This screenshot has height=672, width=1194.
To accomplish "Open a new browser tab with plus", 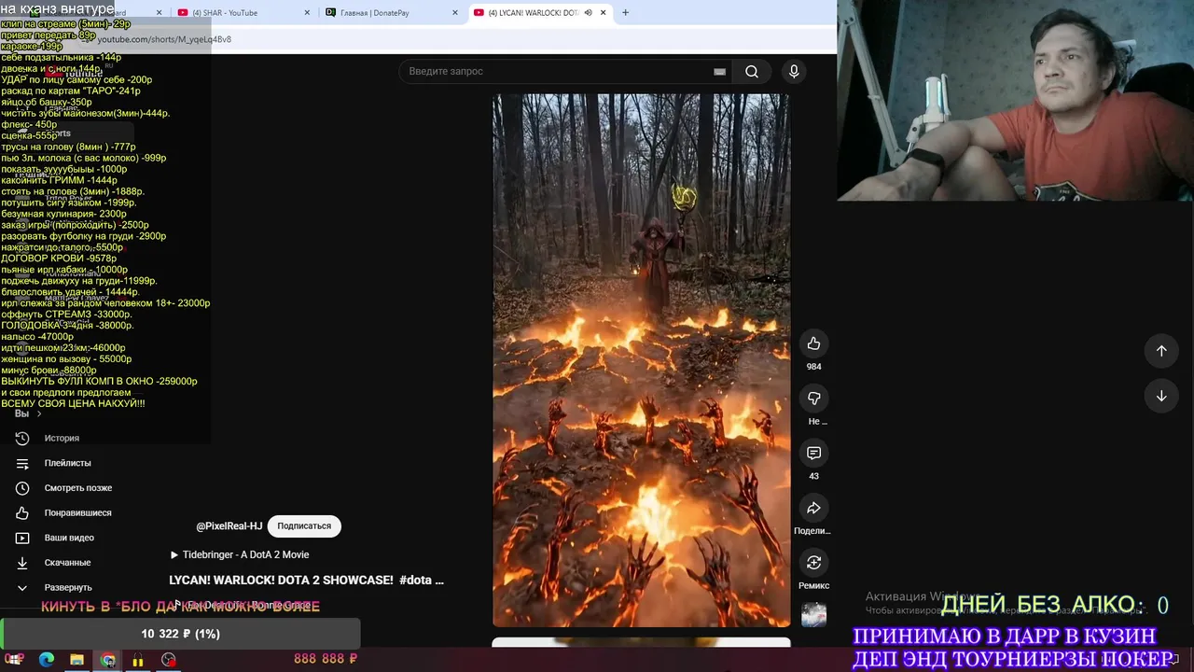I will (x=625, y=13).
